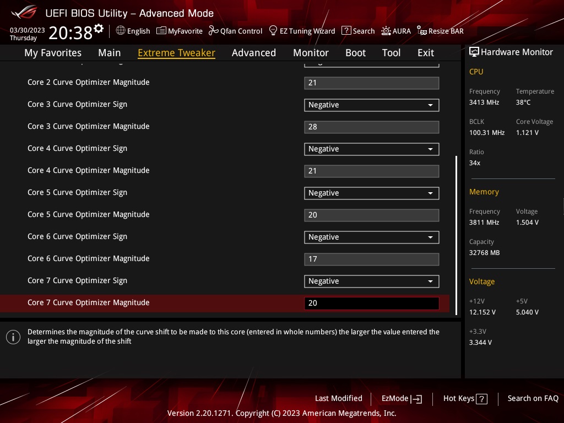Click memory frequency value 3811 MHz

click(484, 223)
